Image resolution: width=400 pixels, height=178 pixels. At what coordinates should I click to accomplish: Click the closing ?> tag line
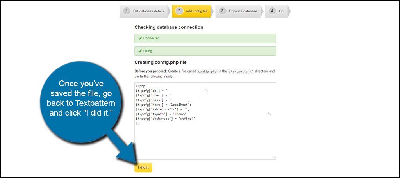[138, 123]
